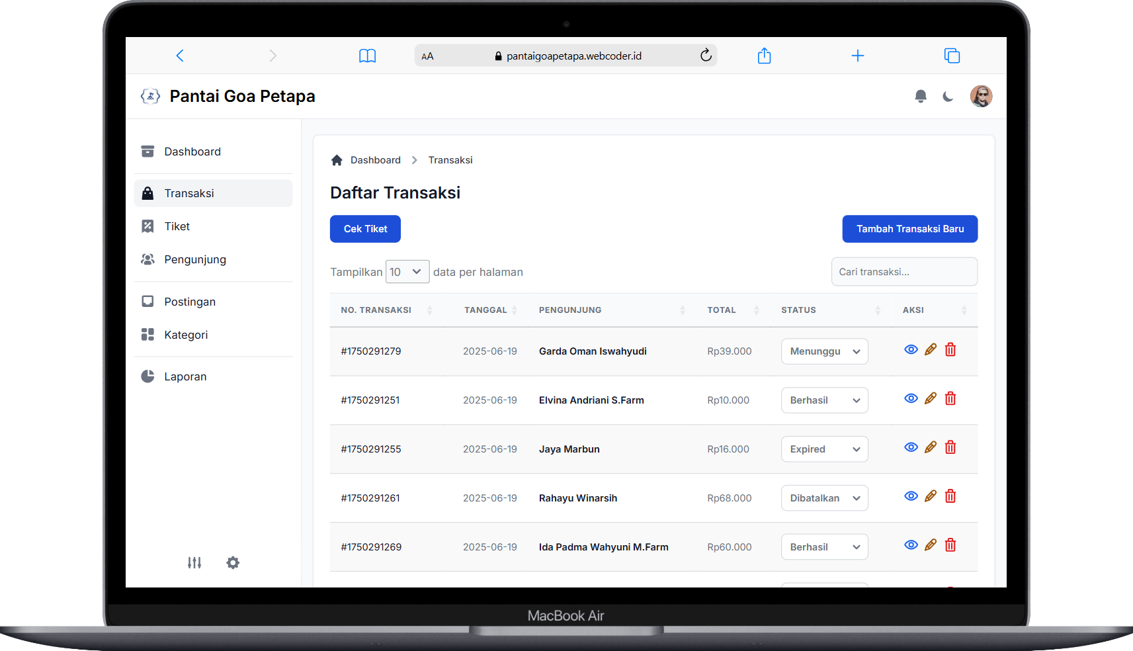Reload the page in the address bar
The width and height of the screenshot is (1133, 651).
click(706, 56)
